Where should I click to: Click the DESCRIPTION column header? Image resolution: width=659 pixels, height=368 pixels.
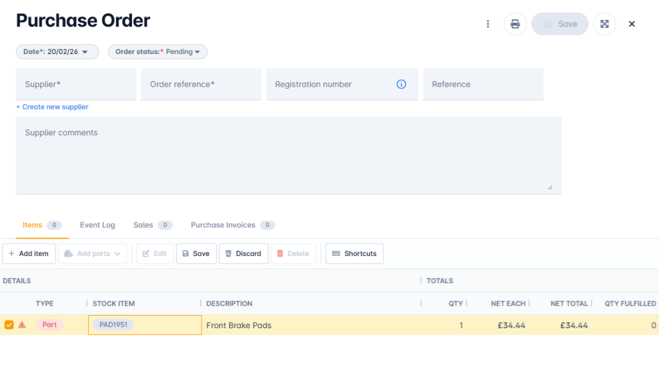point(229,303)
